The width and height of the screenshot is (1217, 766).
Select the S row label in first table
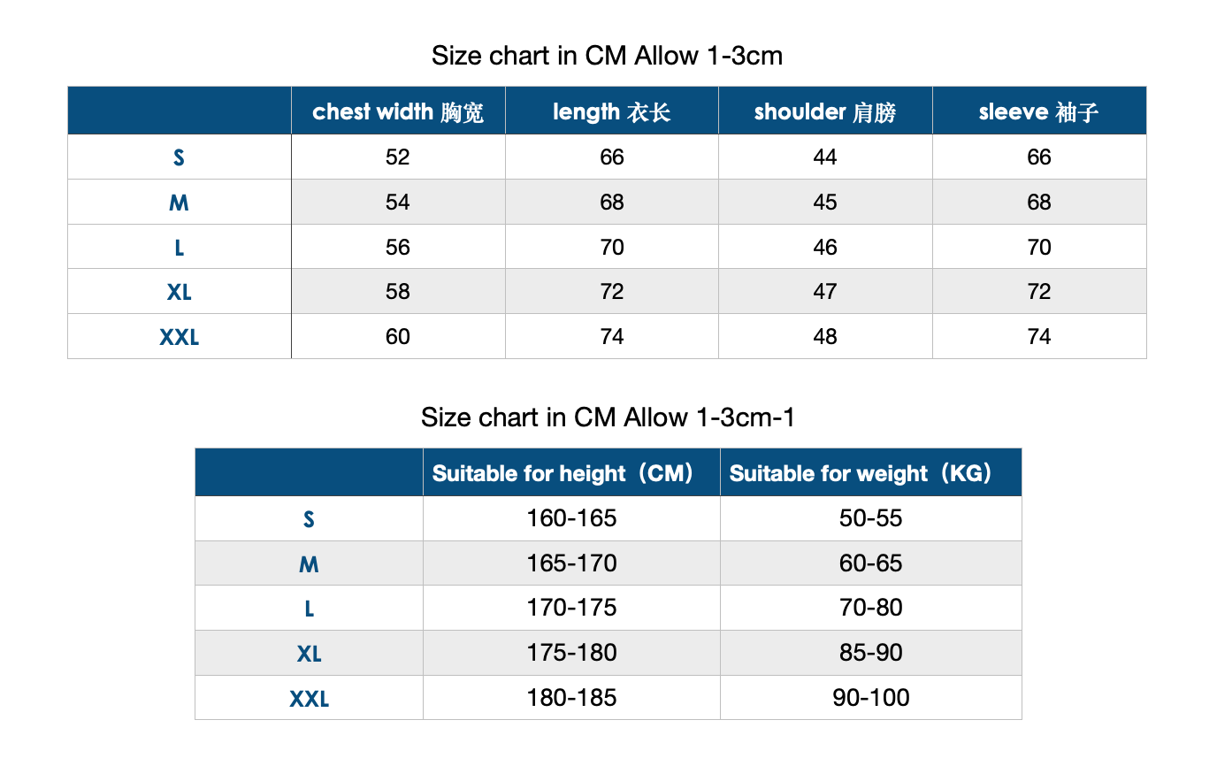180,157
